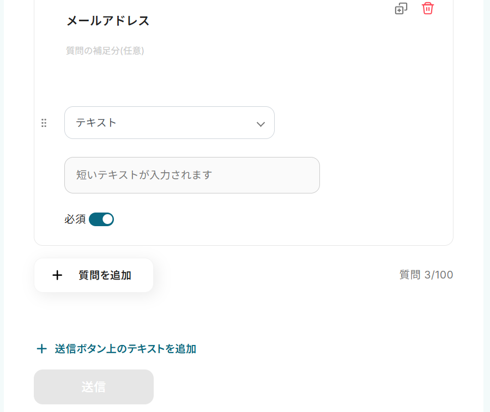
Task: Delete the question with the trash icon
Action: [428, 8]
